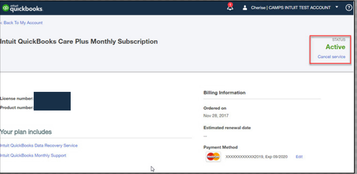The height and width of the screenshot is (174, 357).
Task: Click the STATUS label
Action: (x=339, y=39)
